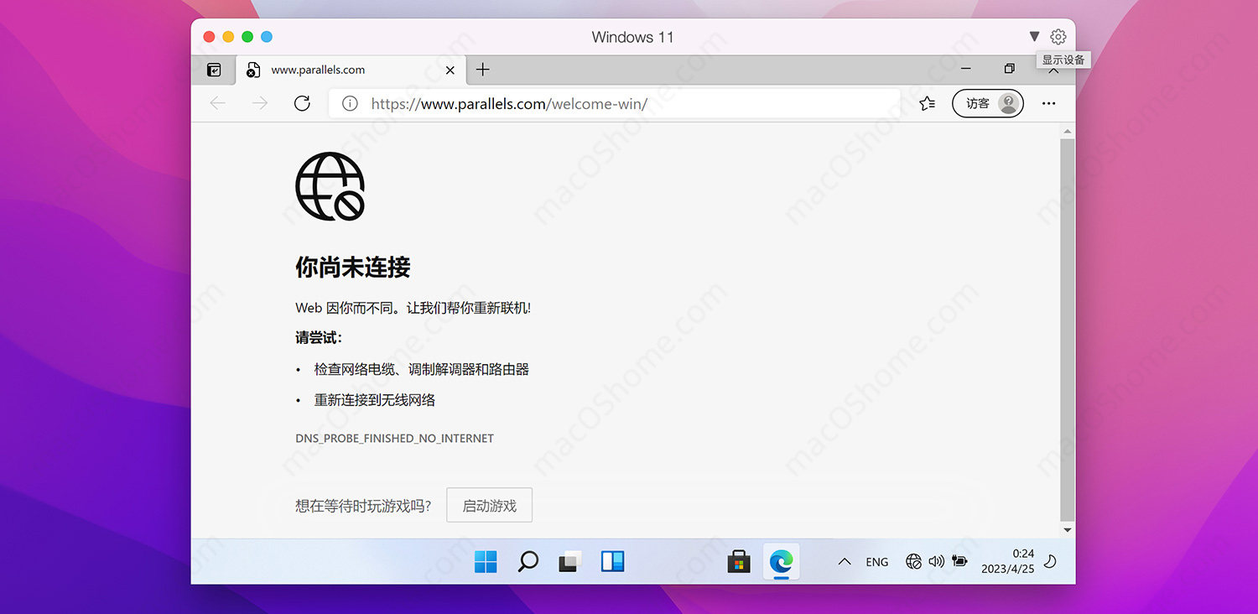This screenshot has width=1258, height=614.
Task: Refresh the current page
Action: 301,103
